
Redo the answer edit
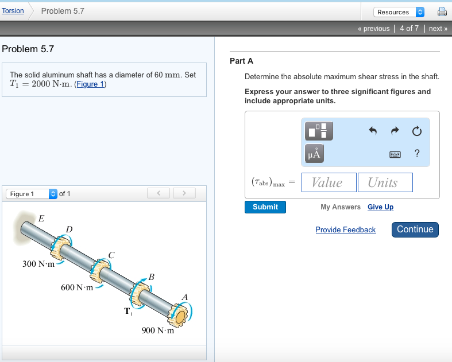pyautogui.click(x=395, y=131)
